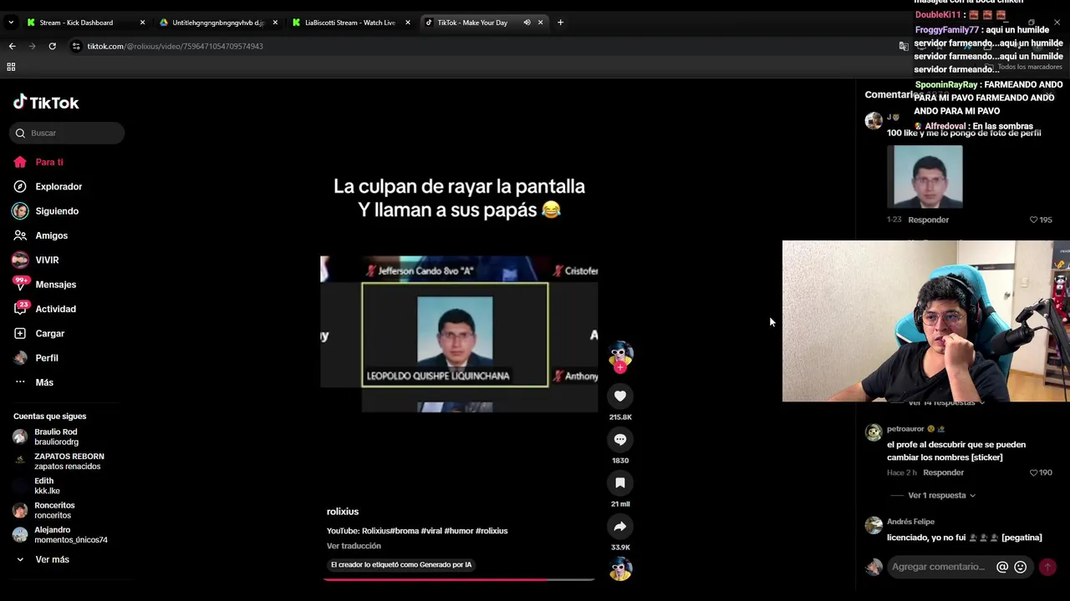Open the sound disc avatar below share
The width and height of the screenshot is (1070, 601).
620,568
